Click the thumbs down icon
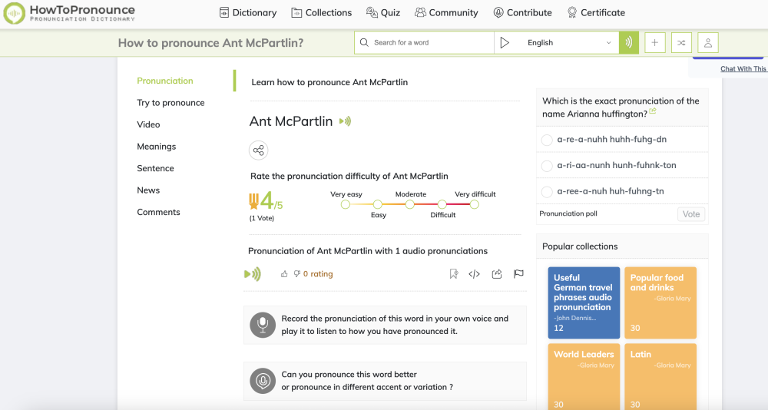Viewport: 768px width, 410px height. (296, 274)
